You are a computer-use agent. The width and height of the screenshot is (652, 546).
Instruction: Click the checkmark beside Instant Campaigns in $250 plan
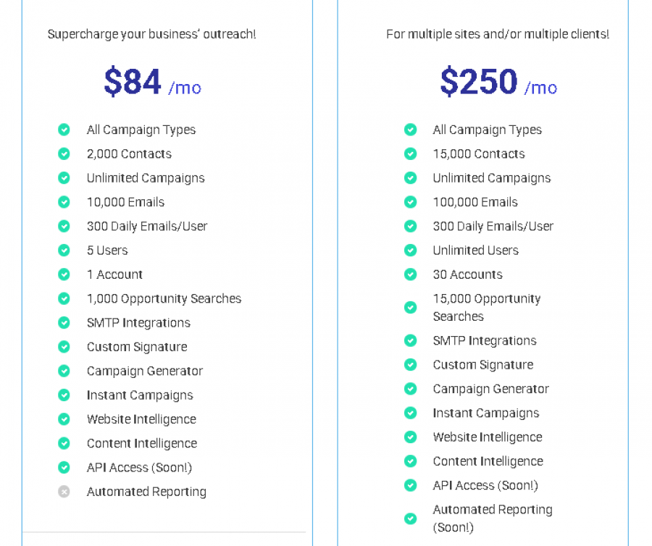(410, 413)
